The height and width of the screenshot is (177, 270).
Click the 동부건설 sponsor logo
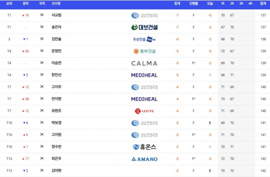pos(145,51)
